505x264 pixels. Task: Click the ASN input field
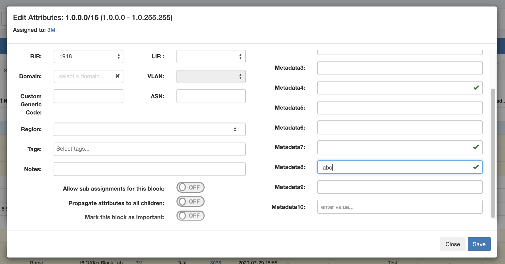click(x=211, y=96)
